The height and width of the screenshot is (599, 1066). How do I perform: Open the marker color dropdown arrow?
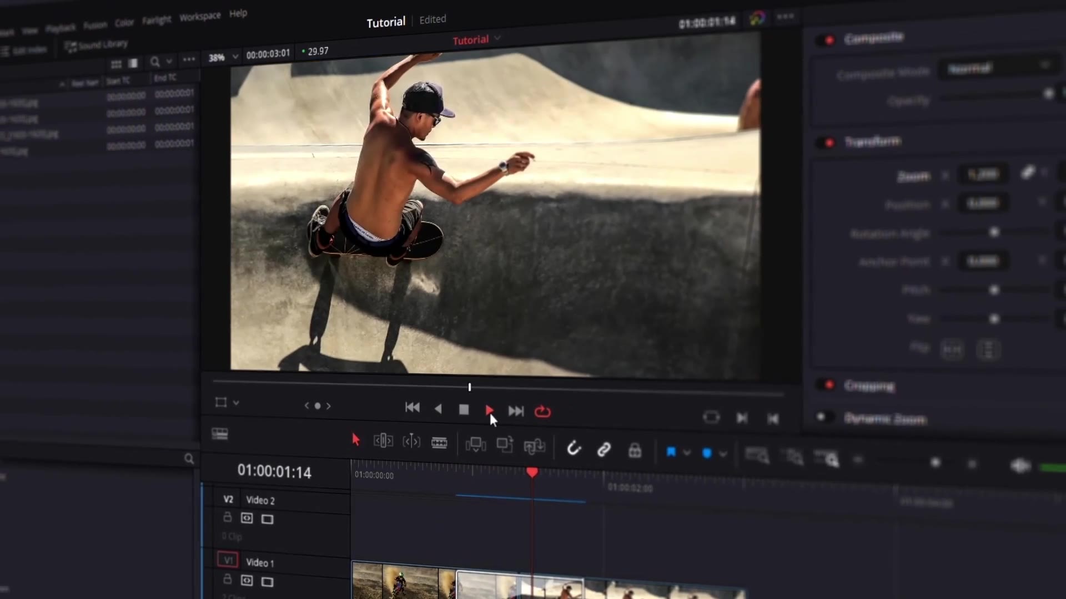click(723, 454)
